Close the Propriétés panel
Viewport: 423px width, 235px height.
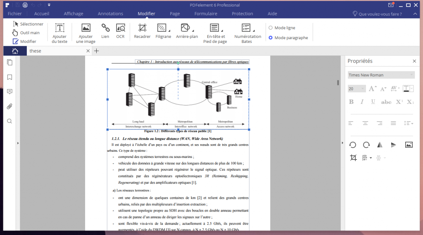tap(414, 61)
